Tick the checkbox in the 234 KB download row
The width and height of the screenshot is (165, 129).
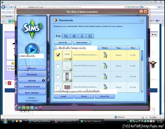point(58,76)
